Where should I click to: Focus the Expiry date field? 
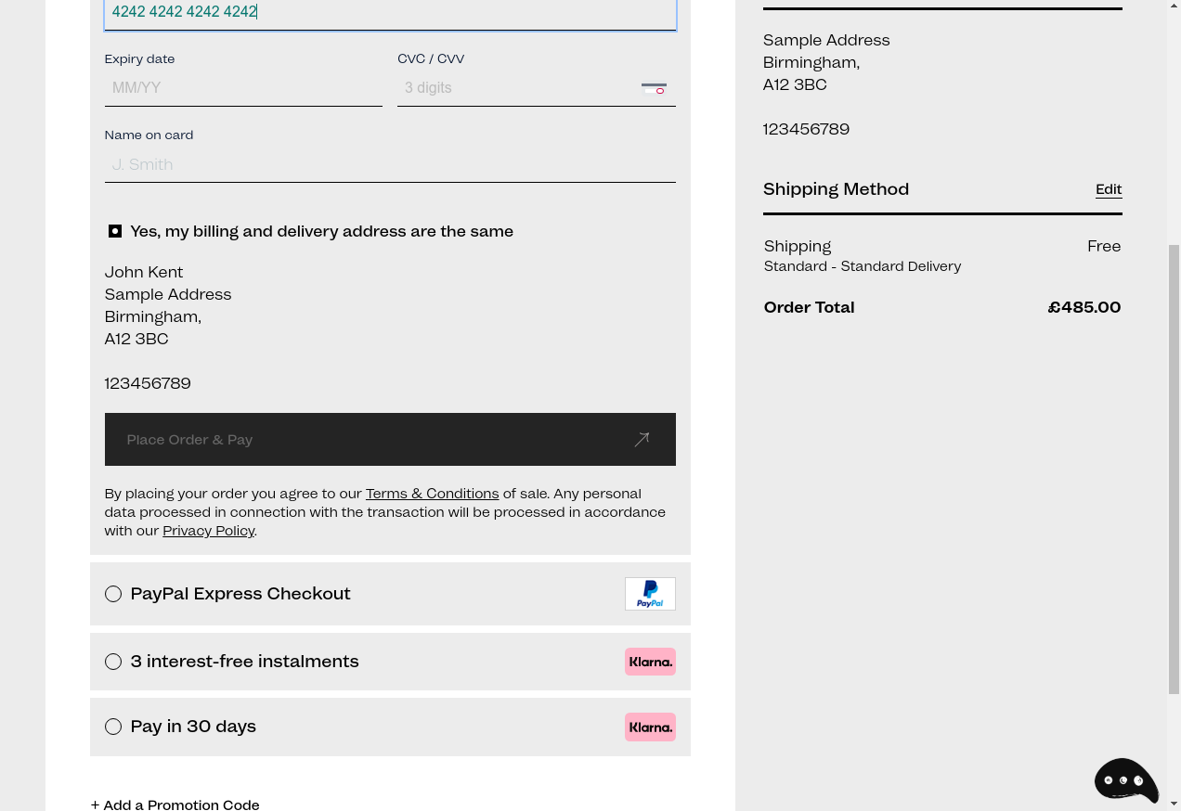(x=243, y=88)
